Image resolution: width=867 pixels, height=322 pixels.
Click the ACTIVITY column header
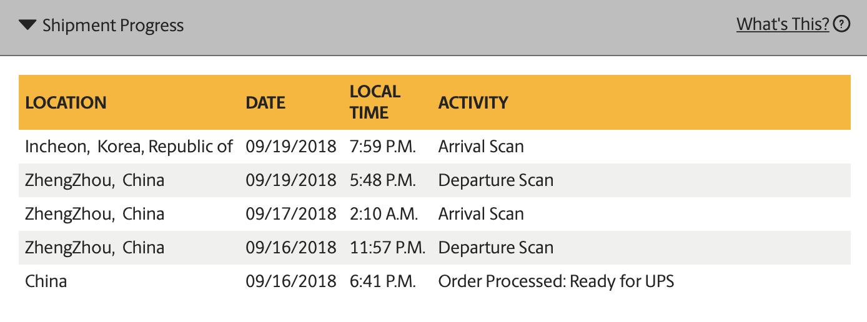point(473,103)
